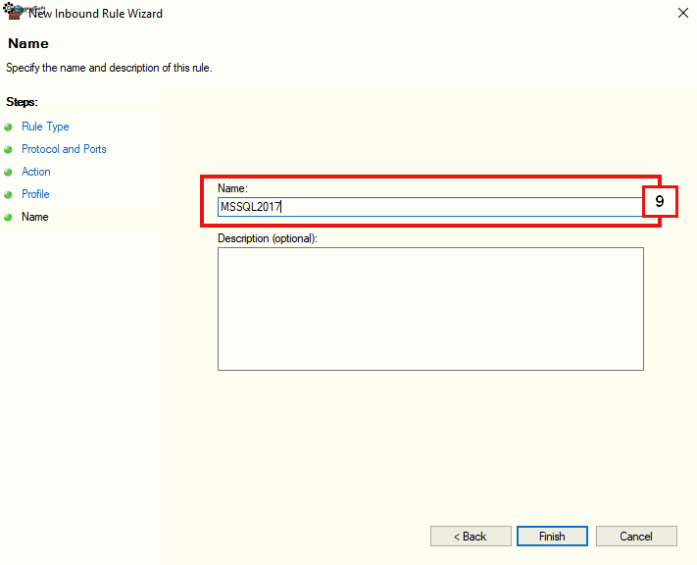This screenshot has width=697, height=565.
Task: Cancel the inbound rule wizard
Action: pyautogui.click(x=636, y=537)
